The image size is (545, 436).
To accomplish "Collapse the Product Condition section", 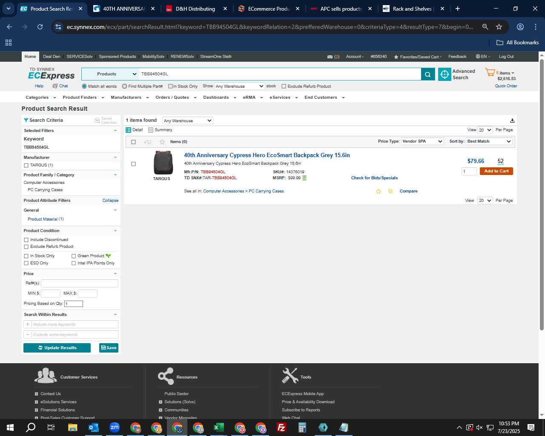I will coord(115,231).
